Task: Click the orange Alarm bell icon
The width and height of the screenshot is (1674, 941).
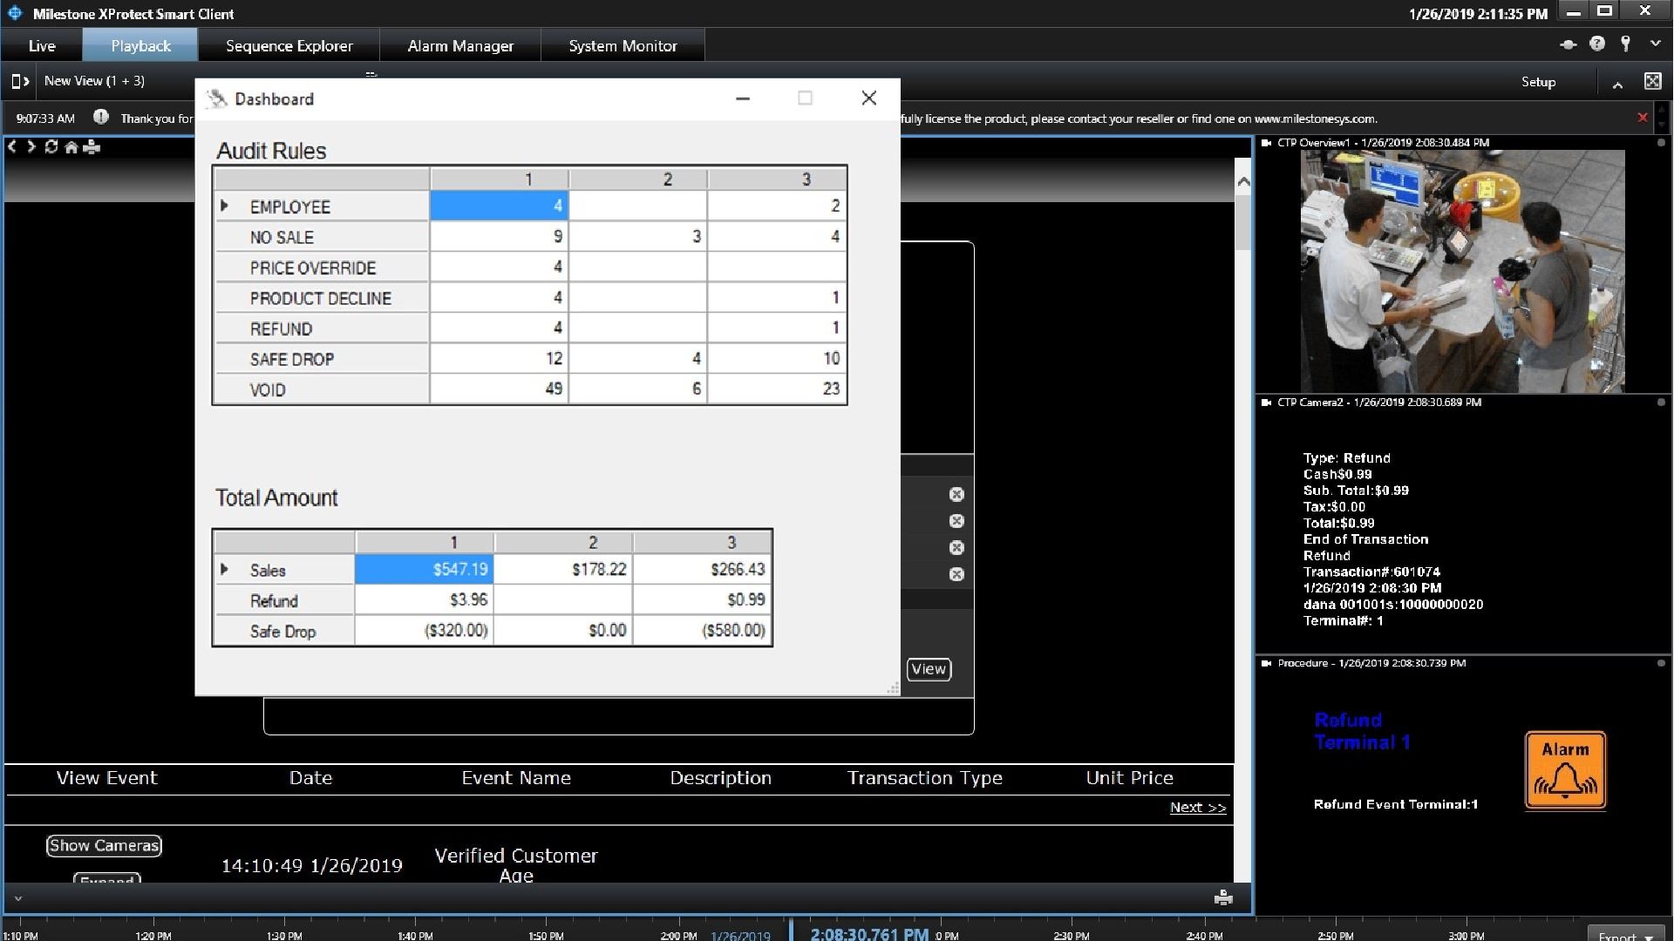Action: coord(1565,770)
